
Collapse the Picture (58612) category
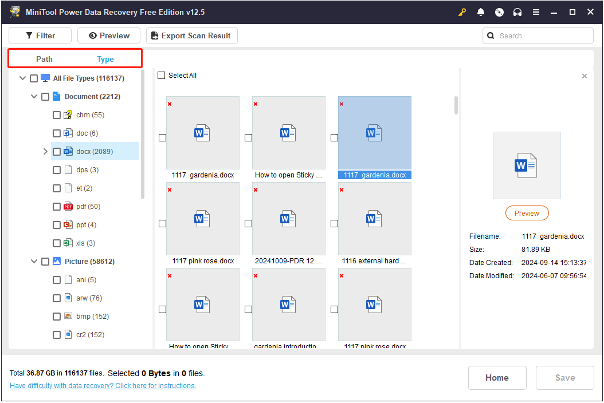click(x=34, y=261)
